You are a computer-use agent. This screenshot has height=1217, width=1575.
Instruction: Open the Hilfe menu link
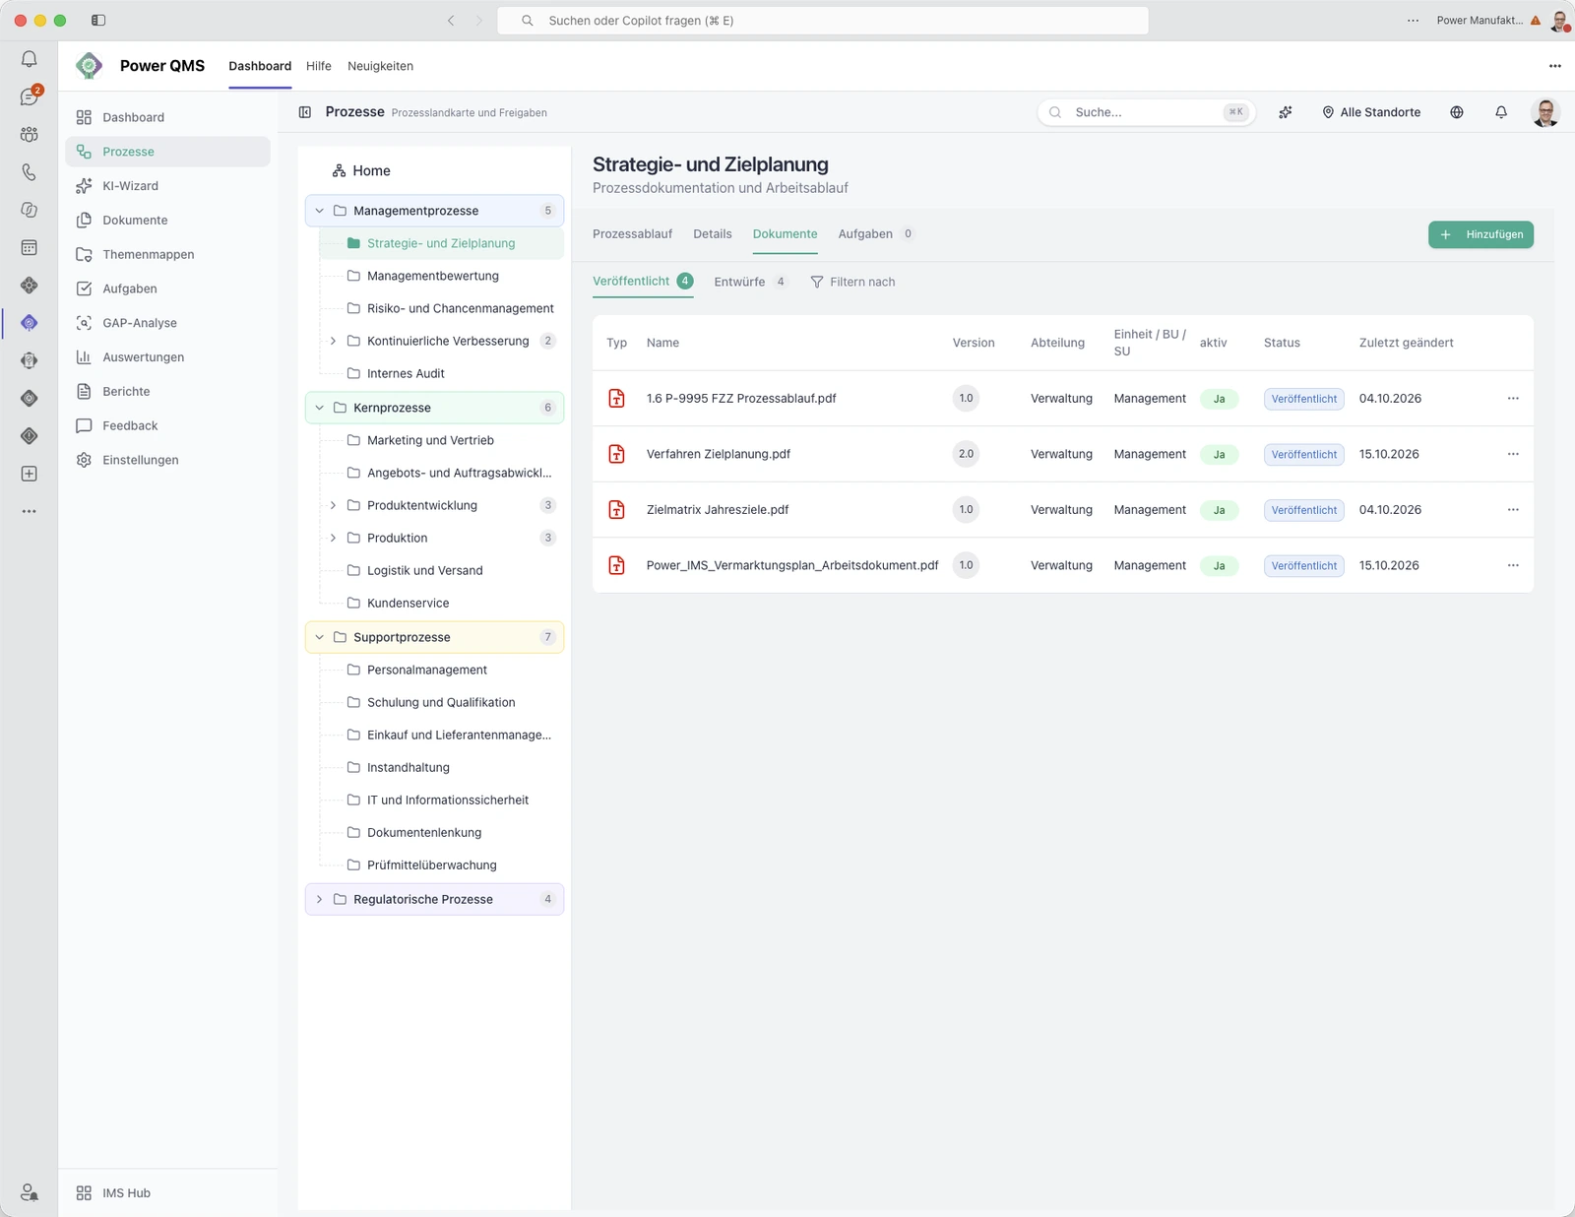click(319, 66)
